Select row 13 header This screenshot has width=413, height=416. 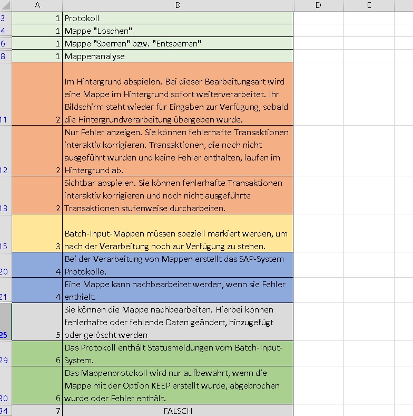[6, 195]
